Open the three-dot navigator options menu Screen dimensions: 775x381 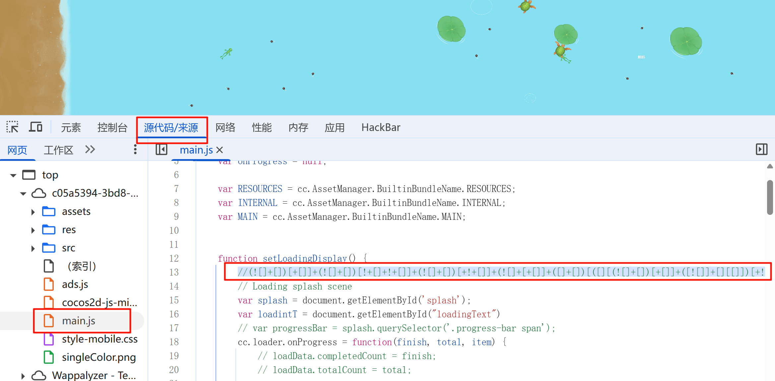(135, 150)
